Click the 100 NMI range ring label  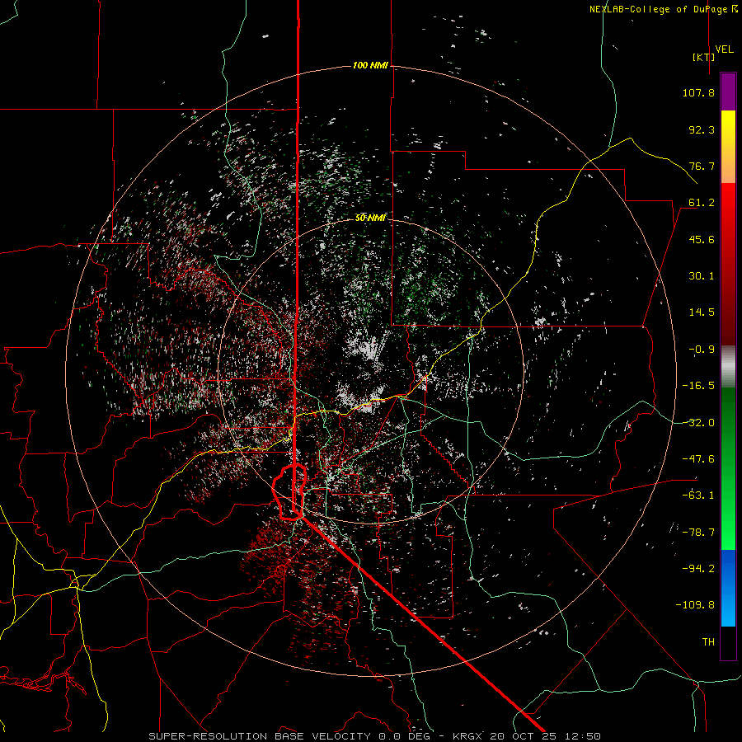point(370,65)
